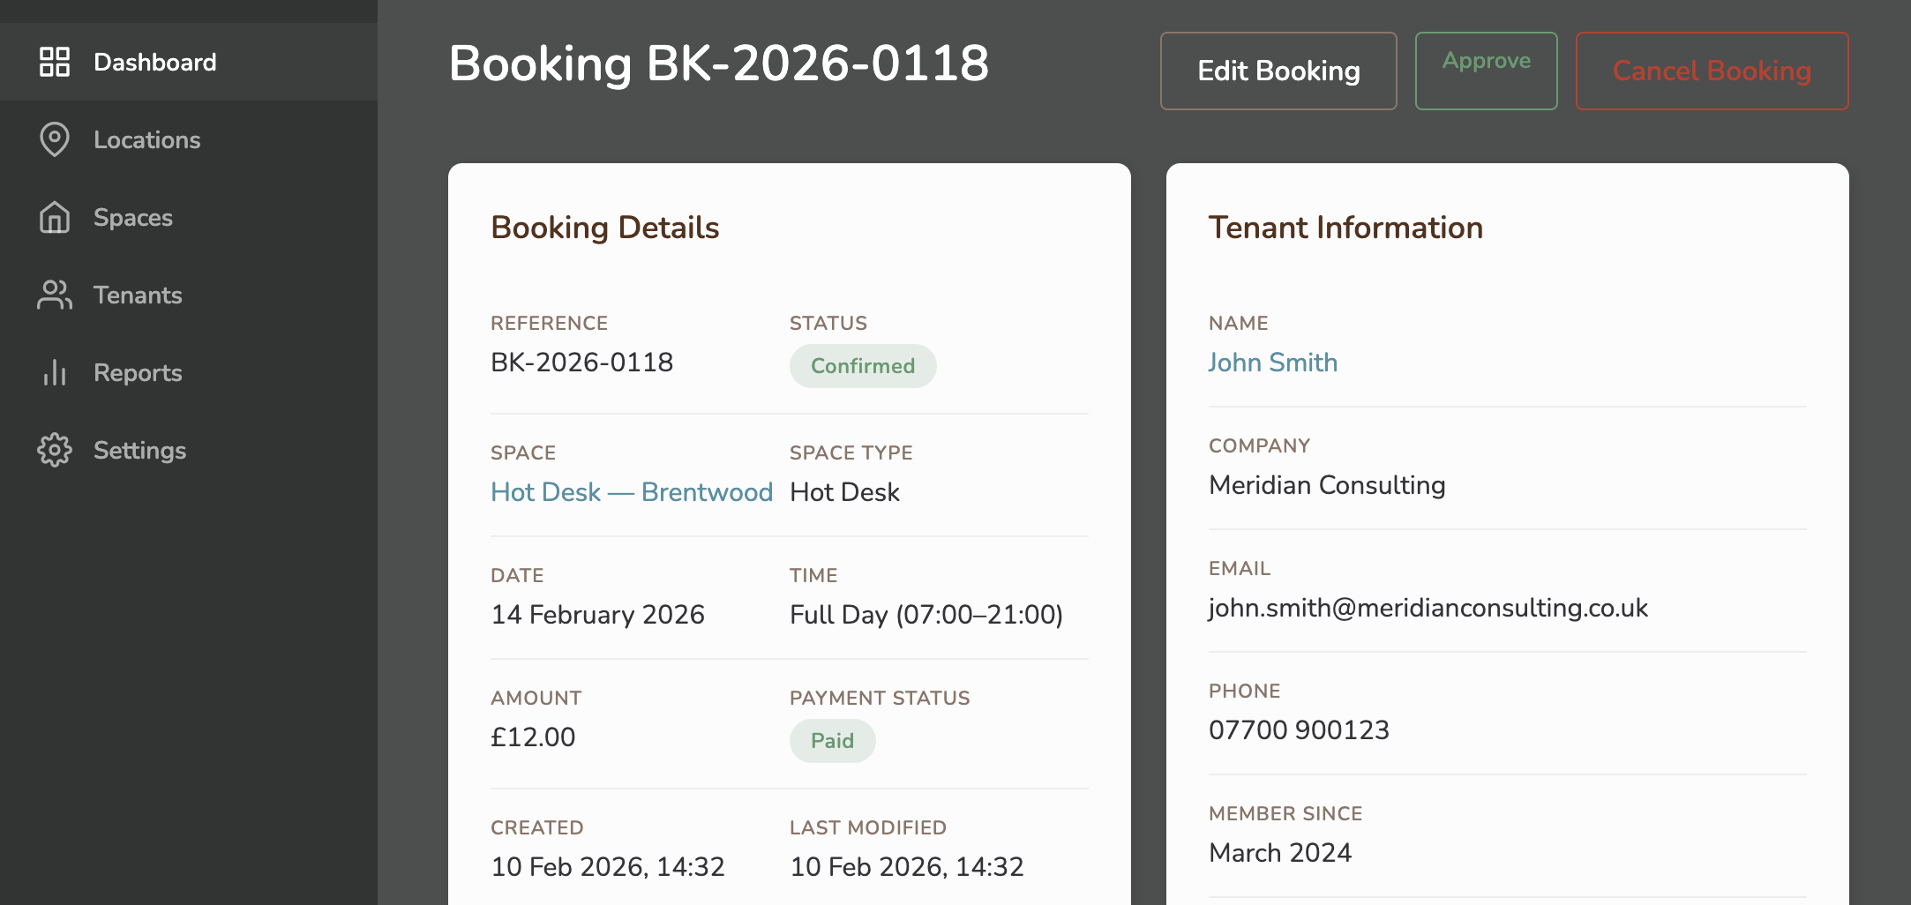The height and width of the screenshot is (905, 1911).
Task: Click the Booking BK-2026-0118 heading
Action: [720, 63]
